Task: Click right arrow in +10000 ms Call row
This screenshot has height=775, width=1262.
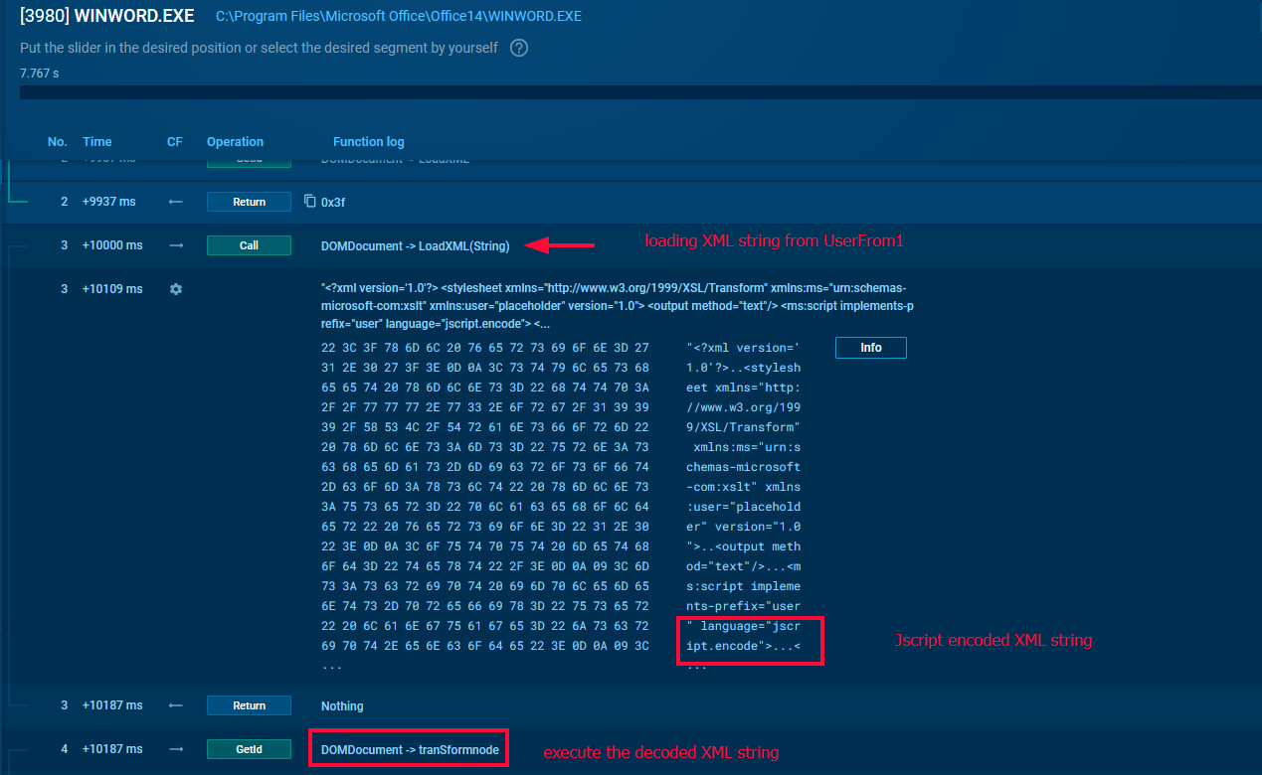Action: coord(176,245)
